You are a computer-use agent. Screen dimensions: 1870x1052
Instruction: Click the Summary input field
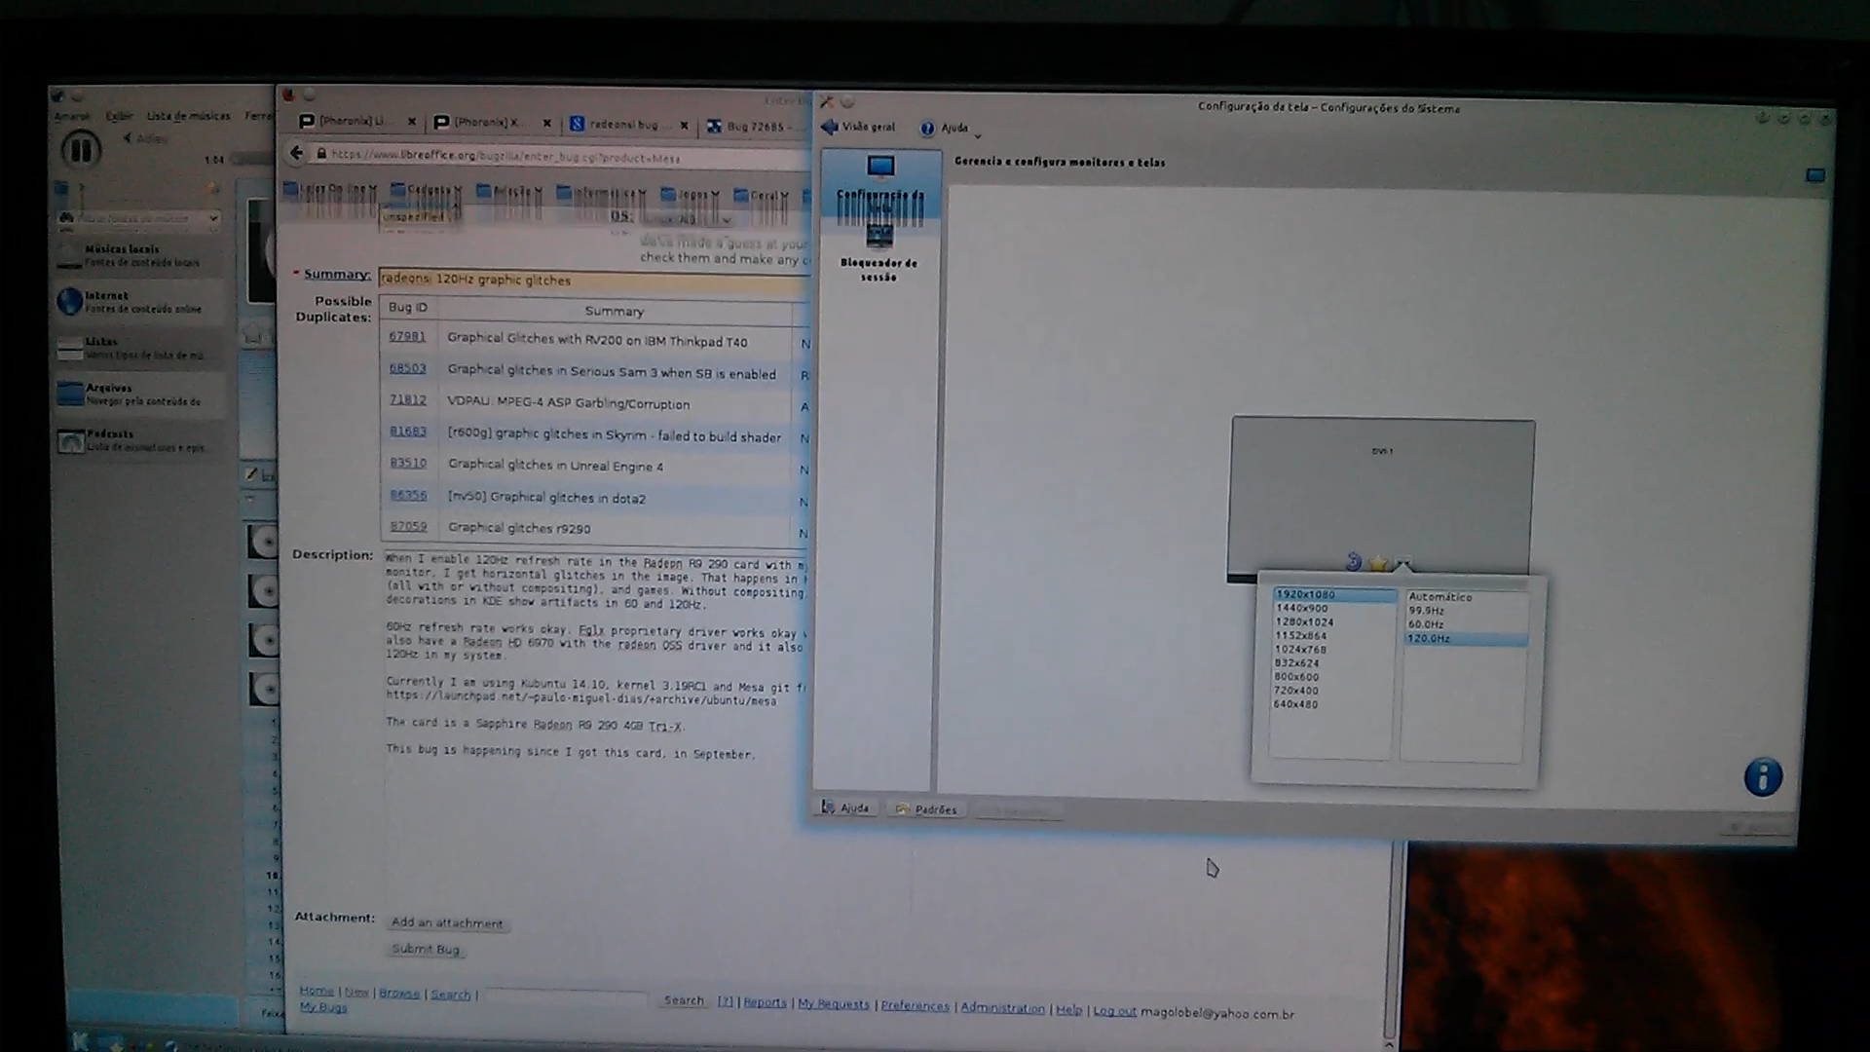pos(592,280)
